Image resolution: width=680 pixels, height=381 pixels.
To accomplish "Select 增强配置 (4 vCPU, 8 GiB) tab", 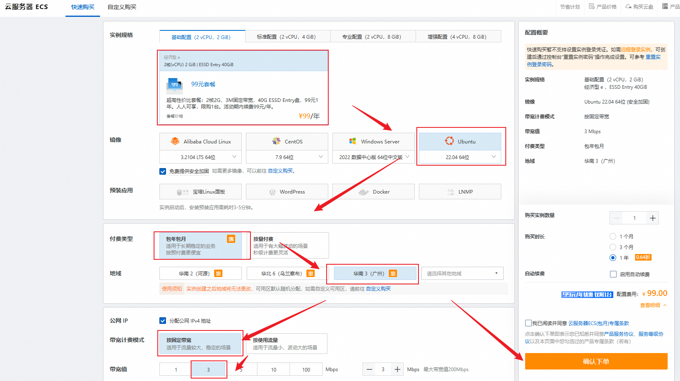I will (458, 37).
